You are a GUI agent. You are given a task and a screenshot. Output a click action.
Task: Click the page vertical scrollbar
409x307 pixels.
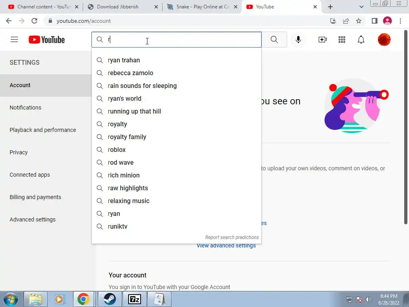[x=406, y=127]
